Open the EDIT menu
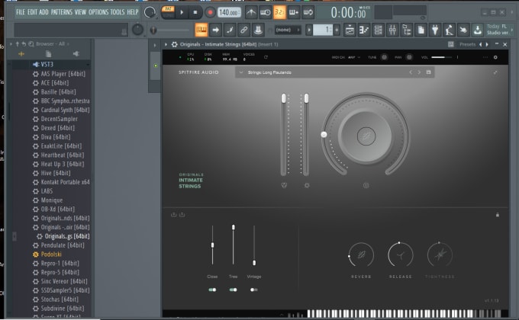The height and width of the screenshot is (320, 519). (x=32, y=12)
